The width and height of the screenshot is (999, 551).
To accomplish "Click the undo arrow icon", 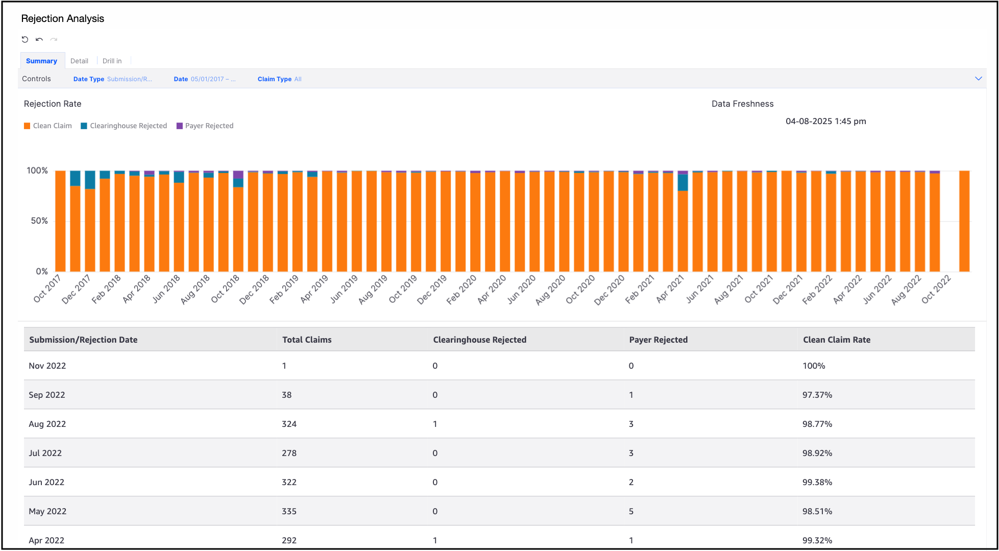I will click(x=39, y=39).
